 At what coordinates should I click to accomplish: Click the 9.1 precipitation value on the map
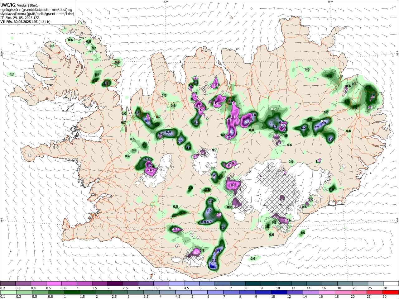point(147,121)
